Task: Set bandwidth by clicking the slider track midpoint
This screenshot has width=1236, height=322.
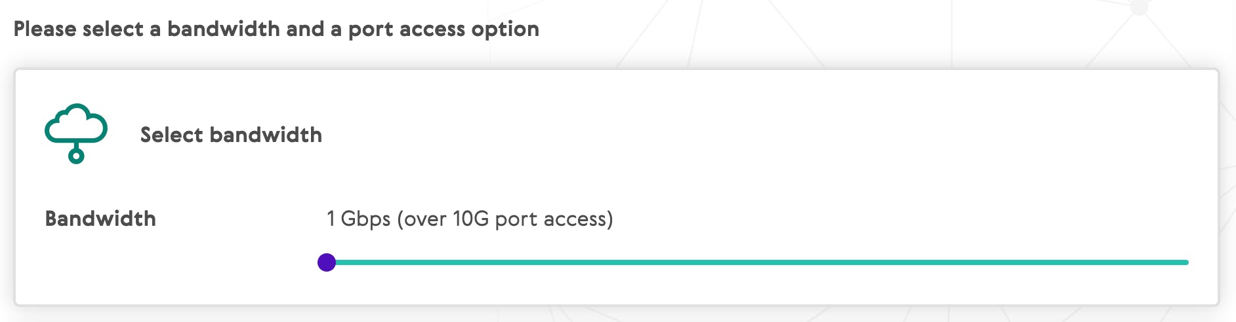Action: pyautogui.click(x=758, y=262)
